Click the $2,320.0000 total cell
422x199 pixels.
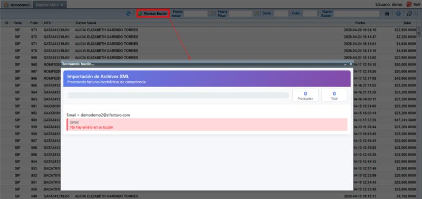click(x=406, y=36)
